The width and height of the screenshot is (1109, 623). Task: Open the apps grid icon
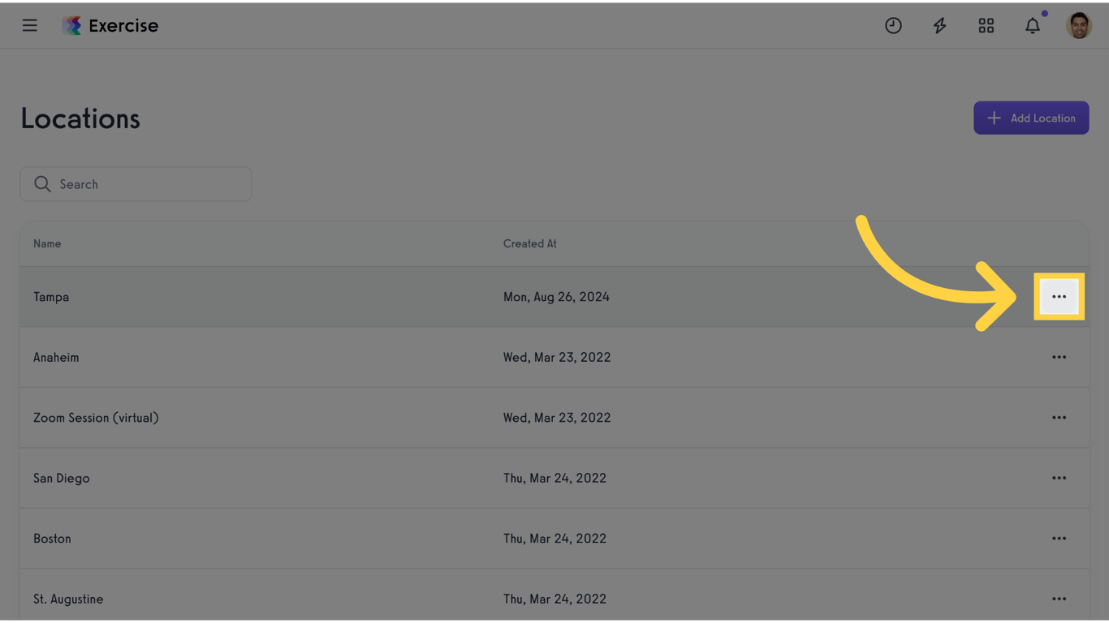tap(986, 26)
